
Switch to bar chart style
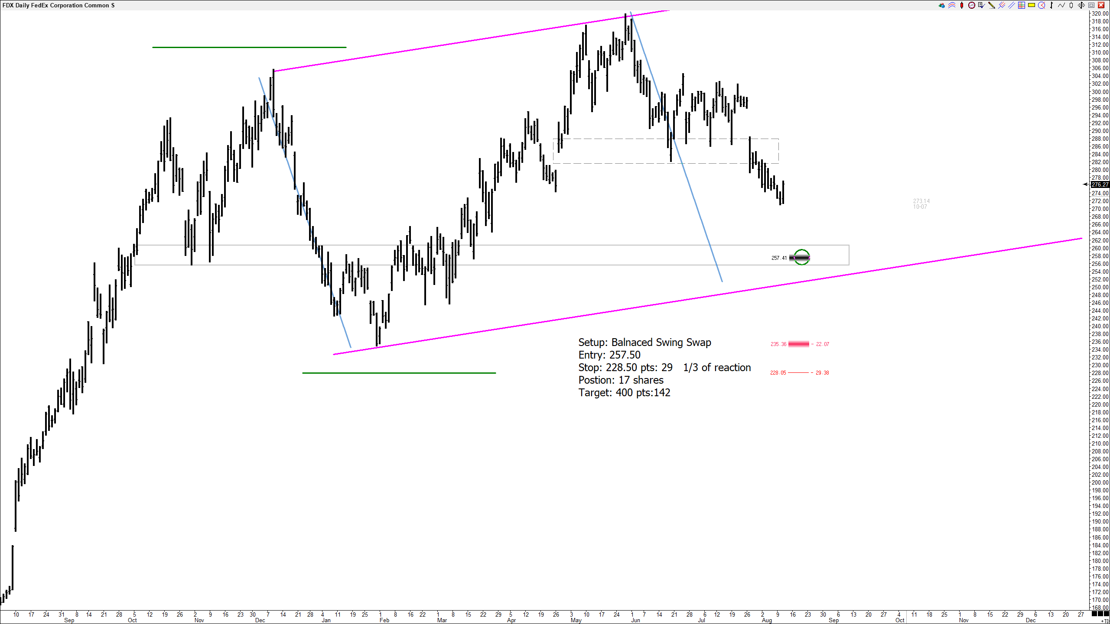pos(1051,5)
